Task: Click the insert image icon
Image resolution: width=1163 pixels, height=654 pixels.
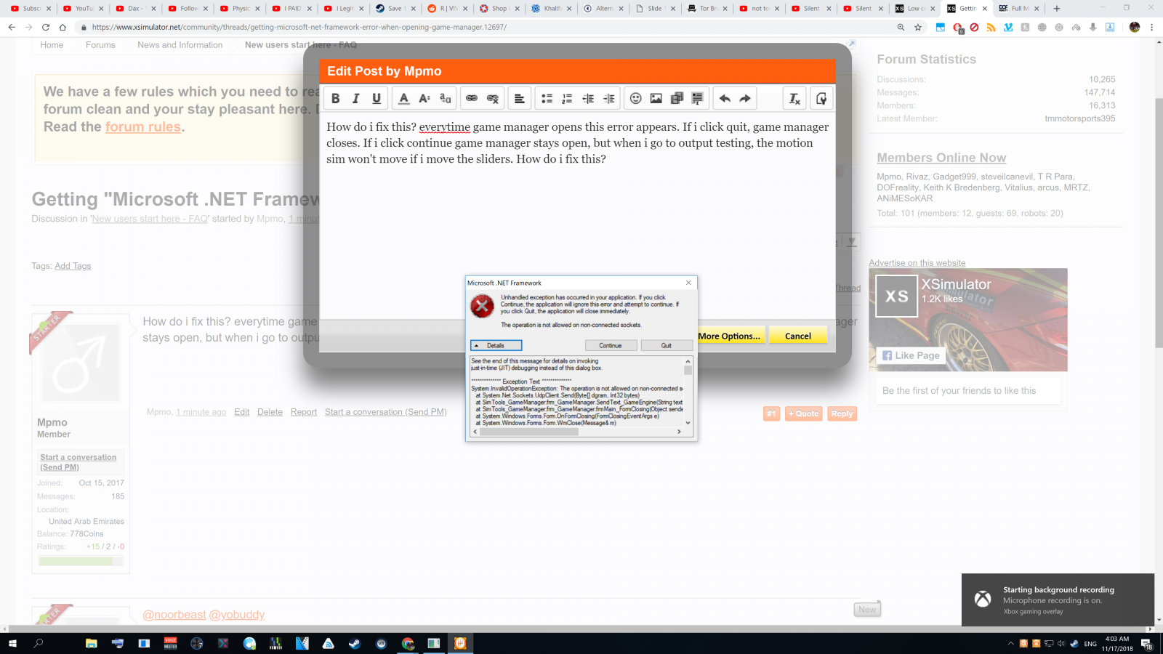Action: (x=656, y=99)
